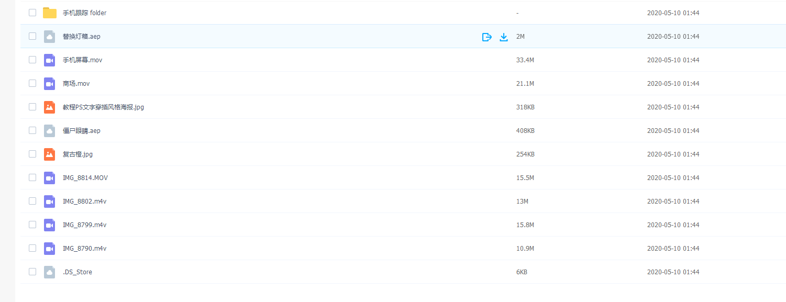Viewport: 786px width, 302px height.
Task: Click the cloud icon for .DS_Store
Action: 50,272
